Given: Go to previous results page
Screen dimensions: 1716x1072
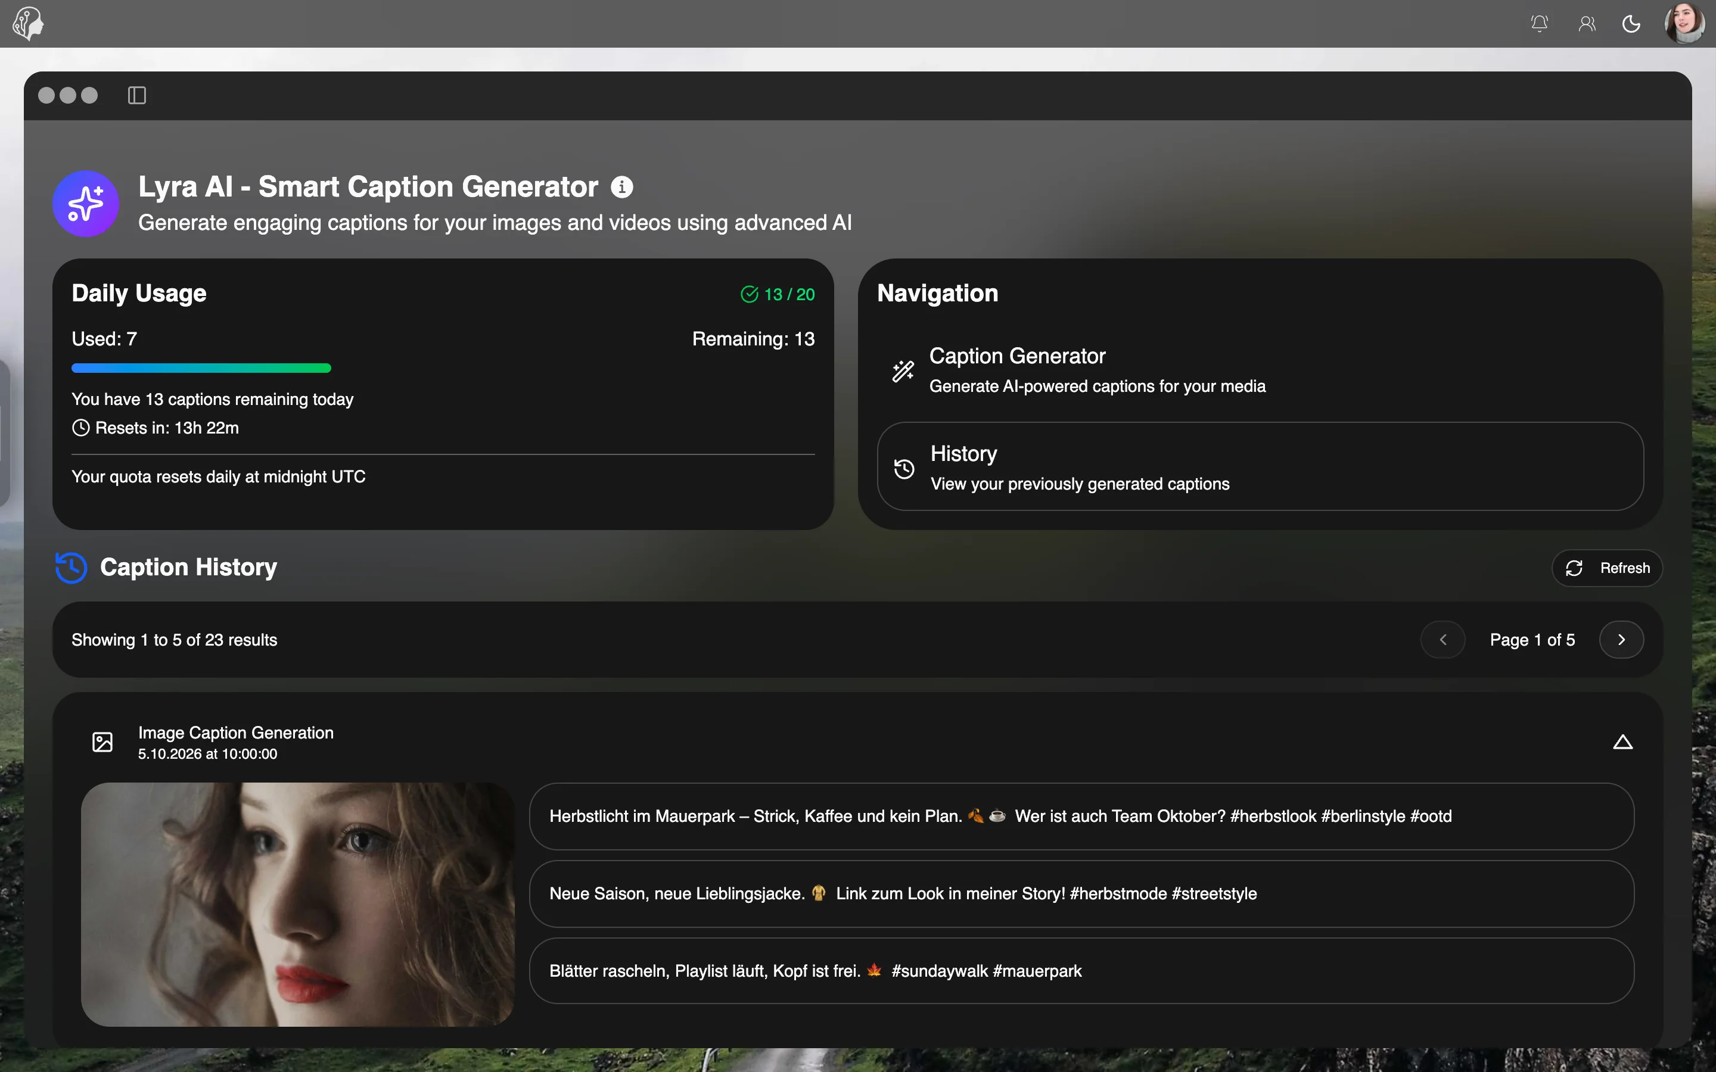Looking at the screenshot, I should tap(1443, 640).
